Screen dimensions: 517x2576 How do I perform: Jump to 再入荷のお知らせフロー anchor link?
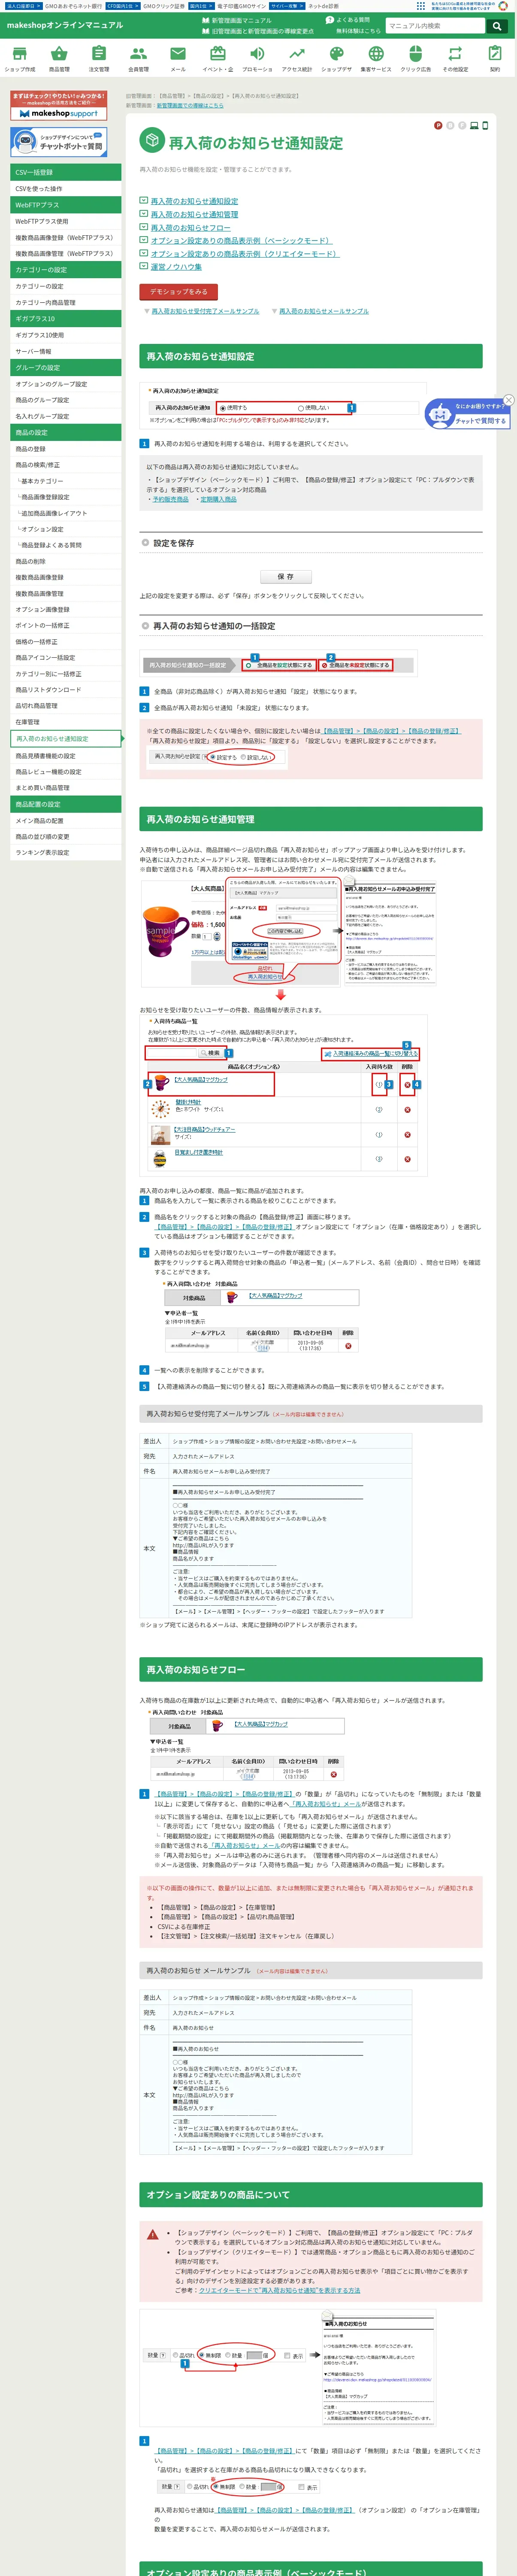(x=190, y=228)
